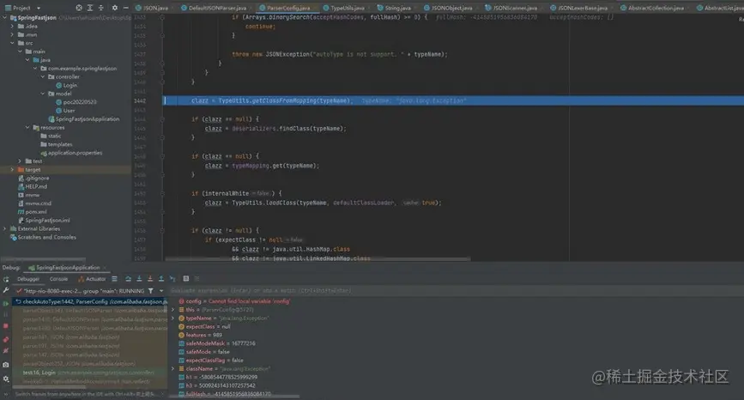Image resolution: width=744 pixels, height=400 pixels.
Task: Click the wrench modify run configuration icon
Action: pos(6,290)
